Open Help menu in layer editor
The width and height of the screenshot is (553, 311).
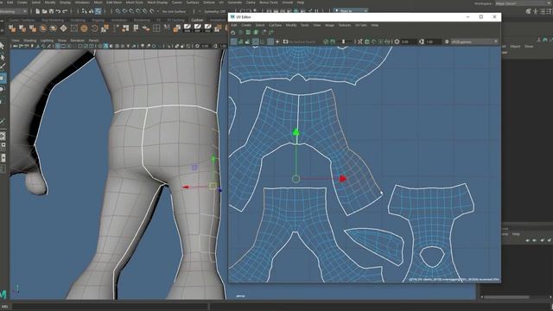click(516, 234)
